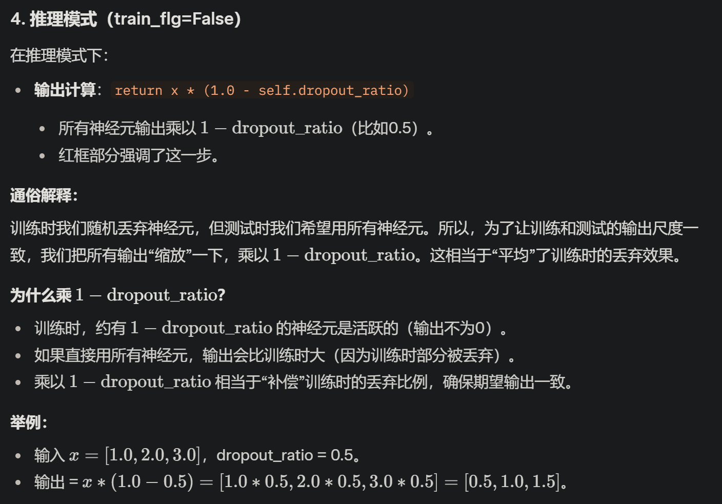Click the sub-bullet '红框部分强调了这一步'
The width and height of the screenshot is (722, 504).
tap(139, 155)
